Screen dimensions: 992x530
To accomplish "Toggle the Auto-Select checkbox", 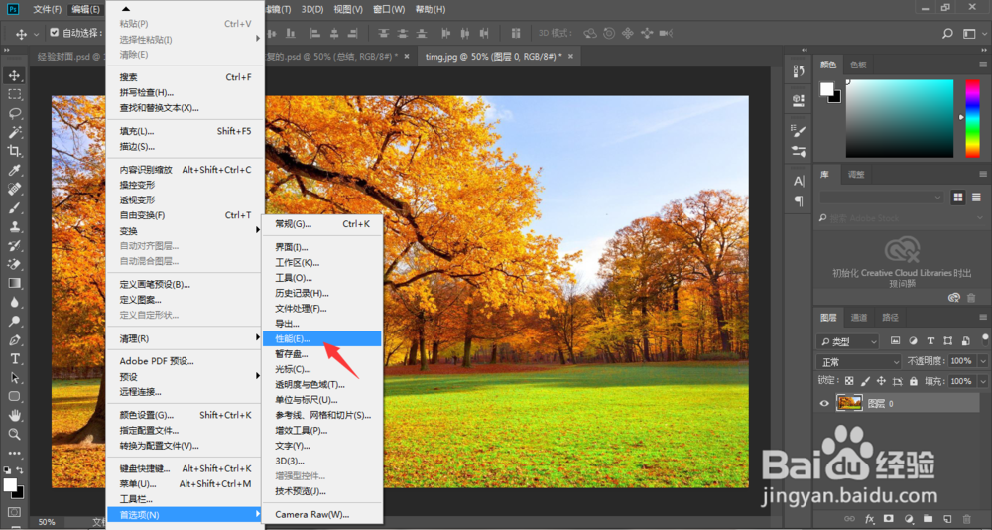I will click(54, 33).
